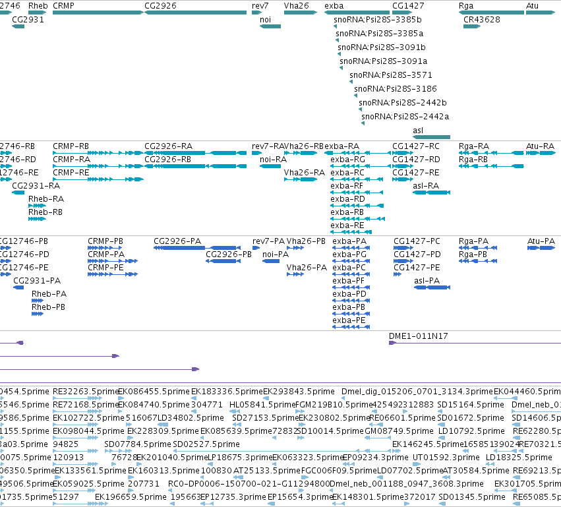Select the exba-RB transcript label
Screen dimensions: 561x507
click(347, 212)
